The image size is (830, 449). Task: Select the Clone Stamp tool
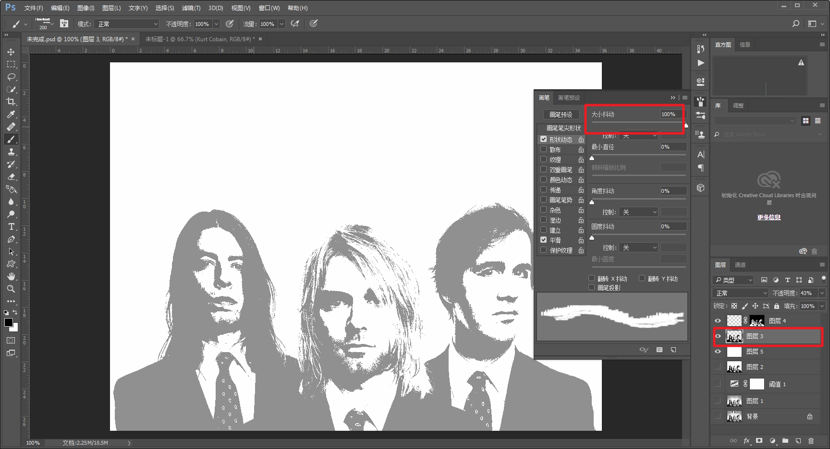point(11,152)
